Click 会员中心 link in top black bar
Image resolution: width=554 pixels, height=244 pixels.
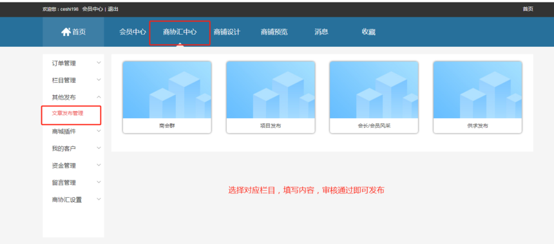coord(93,9)
